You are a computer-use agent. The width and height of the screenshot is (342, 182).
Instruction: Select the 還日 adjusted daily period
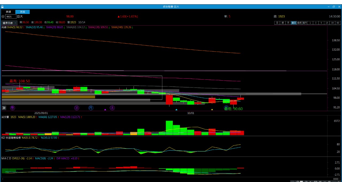click(294, 23)
